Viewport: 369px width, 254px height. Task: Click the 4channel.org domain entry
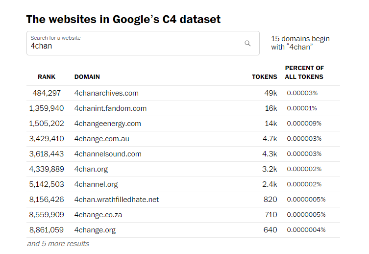click(96, 184)
